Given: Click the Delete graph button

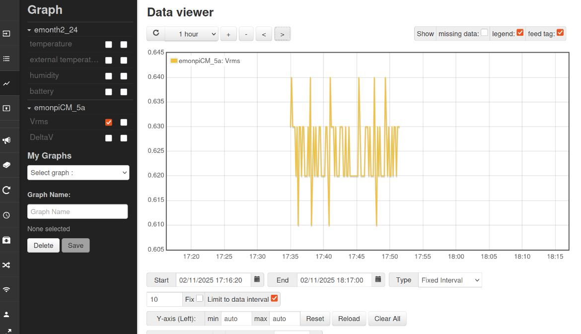Looking at the screenshot, I should pos(43,245).
